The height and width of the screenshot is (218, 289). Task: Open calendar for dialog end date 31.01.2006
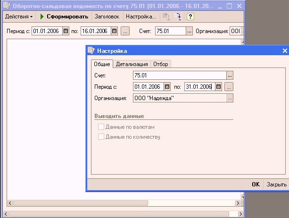219,87
